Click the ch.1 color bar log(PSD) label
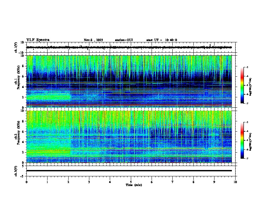The width and height of the screenshot is (265, 204). (x=250, y=87)
